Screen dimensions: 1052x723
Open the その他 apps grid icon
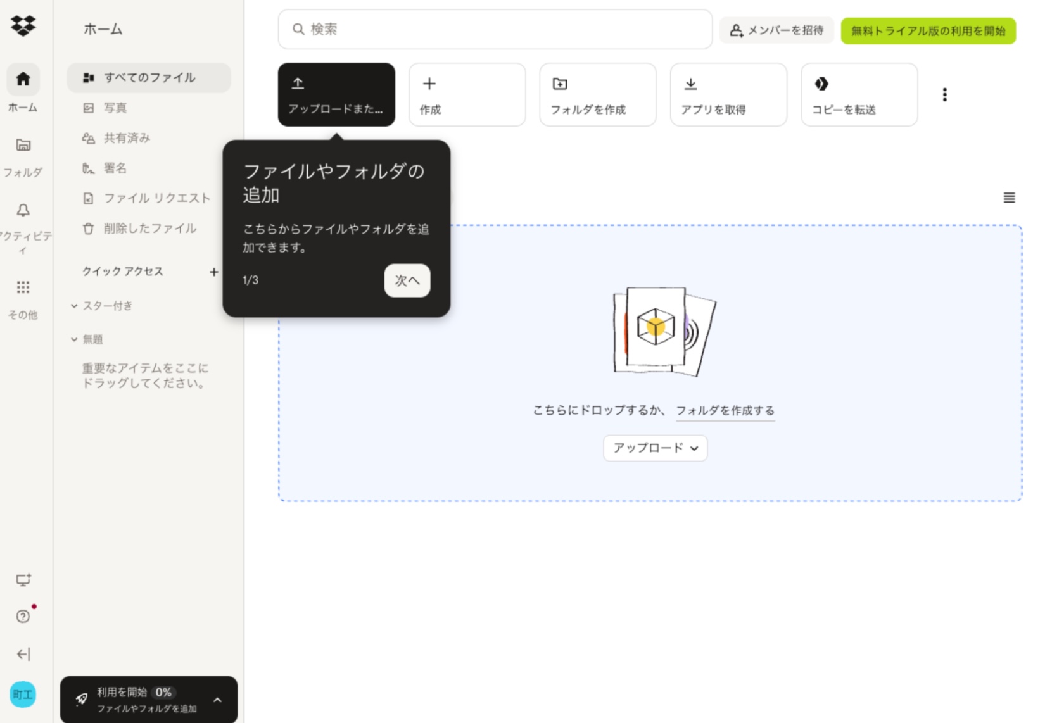click(x=23, y=287)
